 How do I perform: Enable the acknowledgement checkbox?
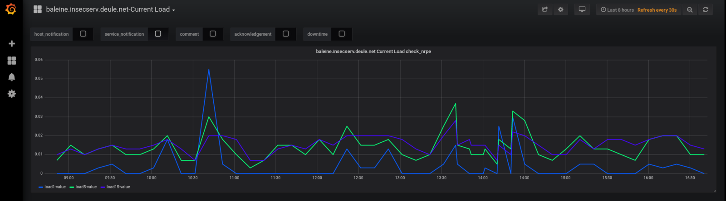click(x=286, y=34)
